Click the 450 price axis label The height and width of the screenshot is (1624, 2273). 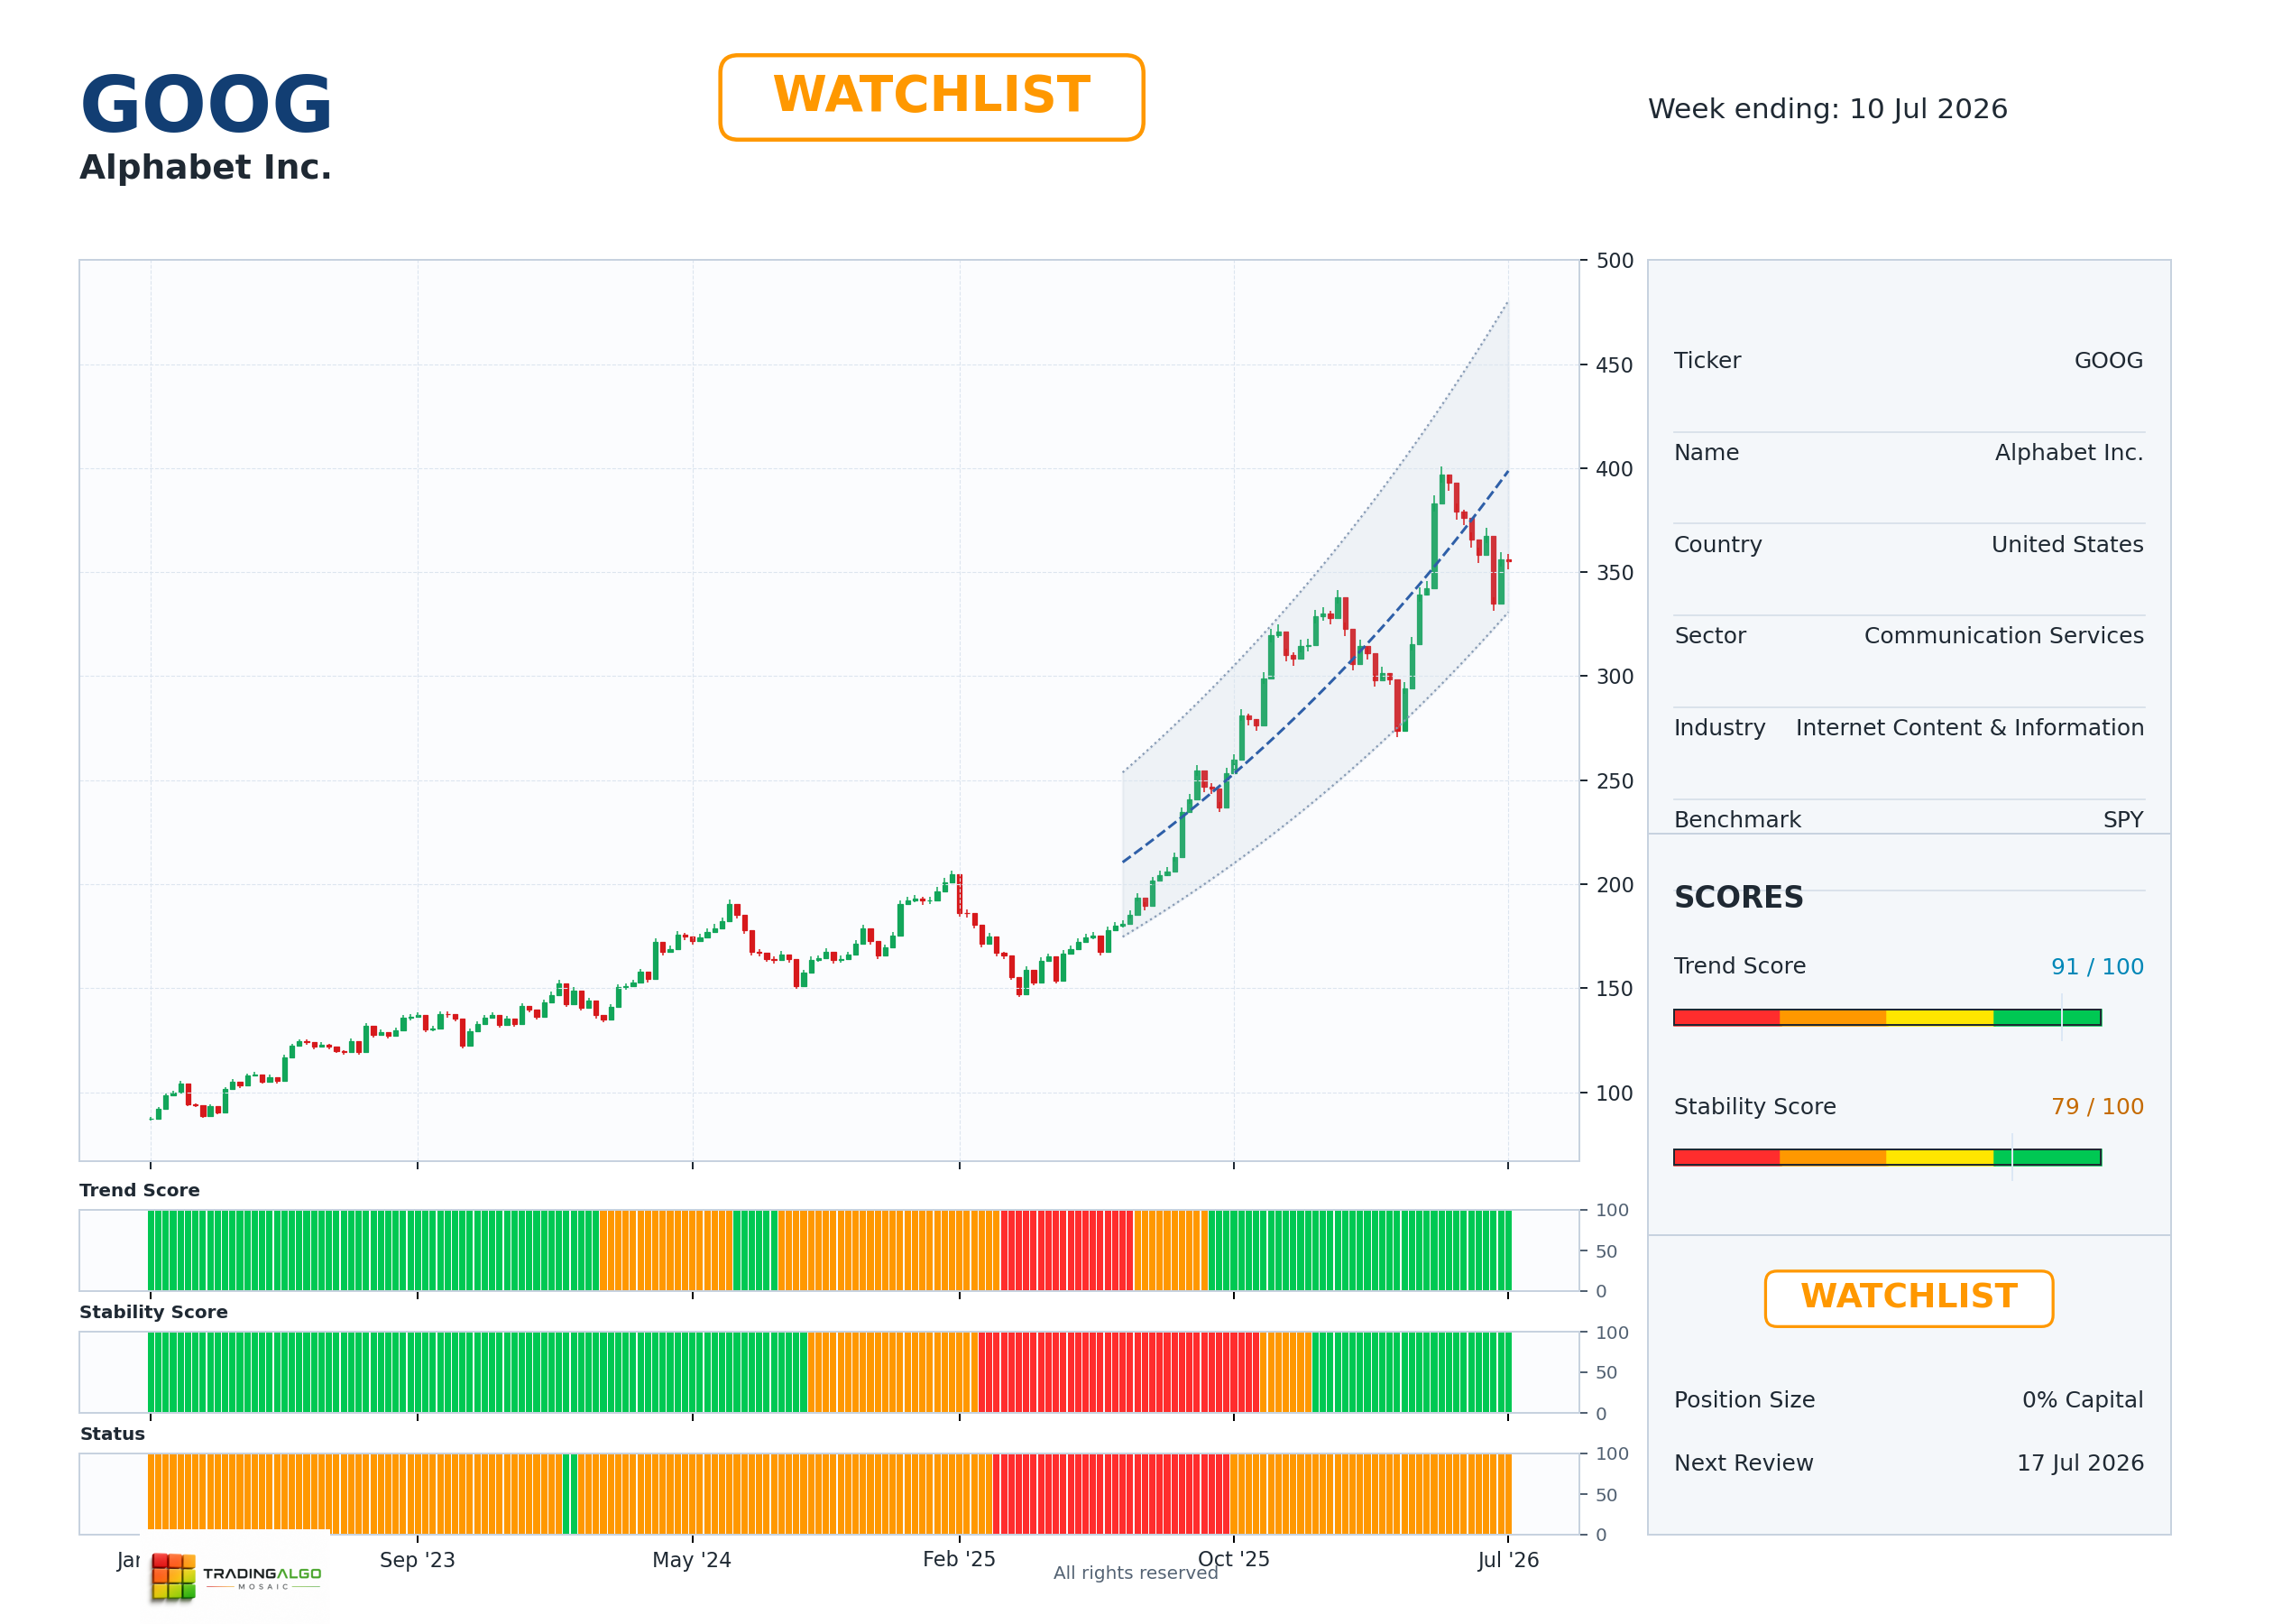[x=1615, y=365]
